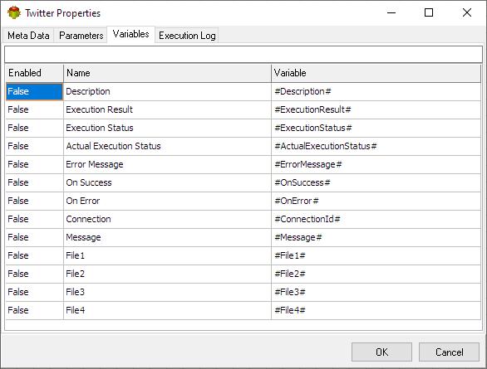The height and width of the screenshot is (369, 487).
Task: Click the Twitter Properties app icon
Action: 14,12
